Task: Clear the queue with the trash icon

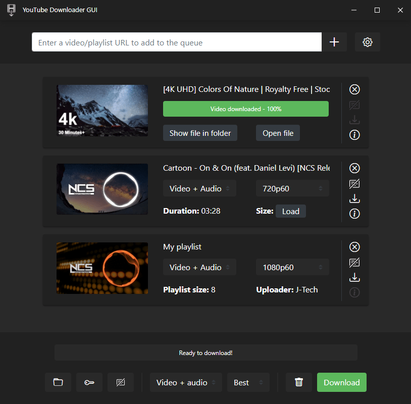Action: (299, 382)
